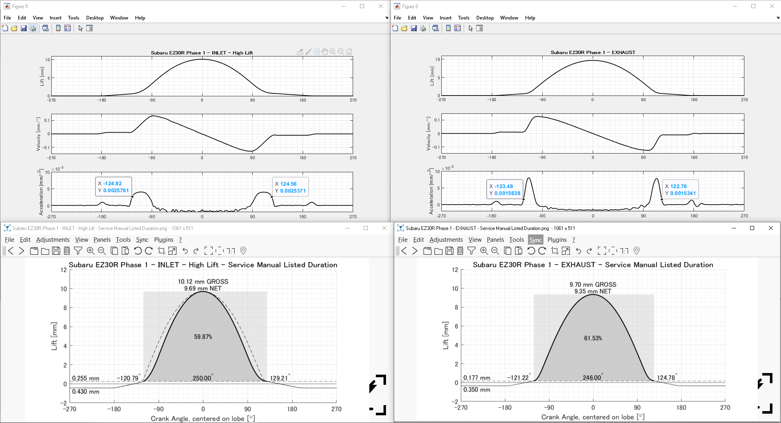
Task: Click Zoom In magnifier in INLET viewer
Action: coord(91,251)
